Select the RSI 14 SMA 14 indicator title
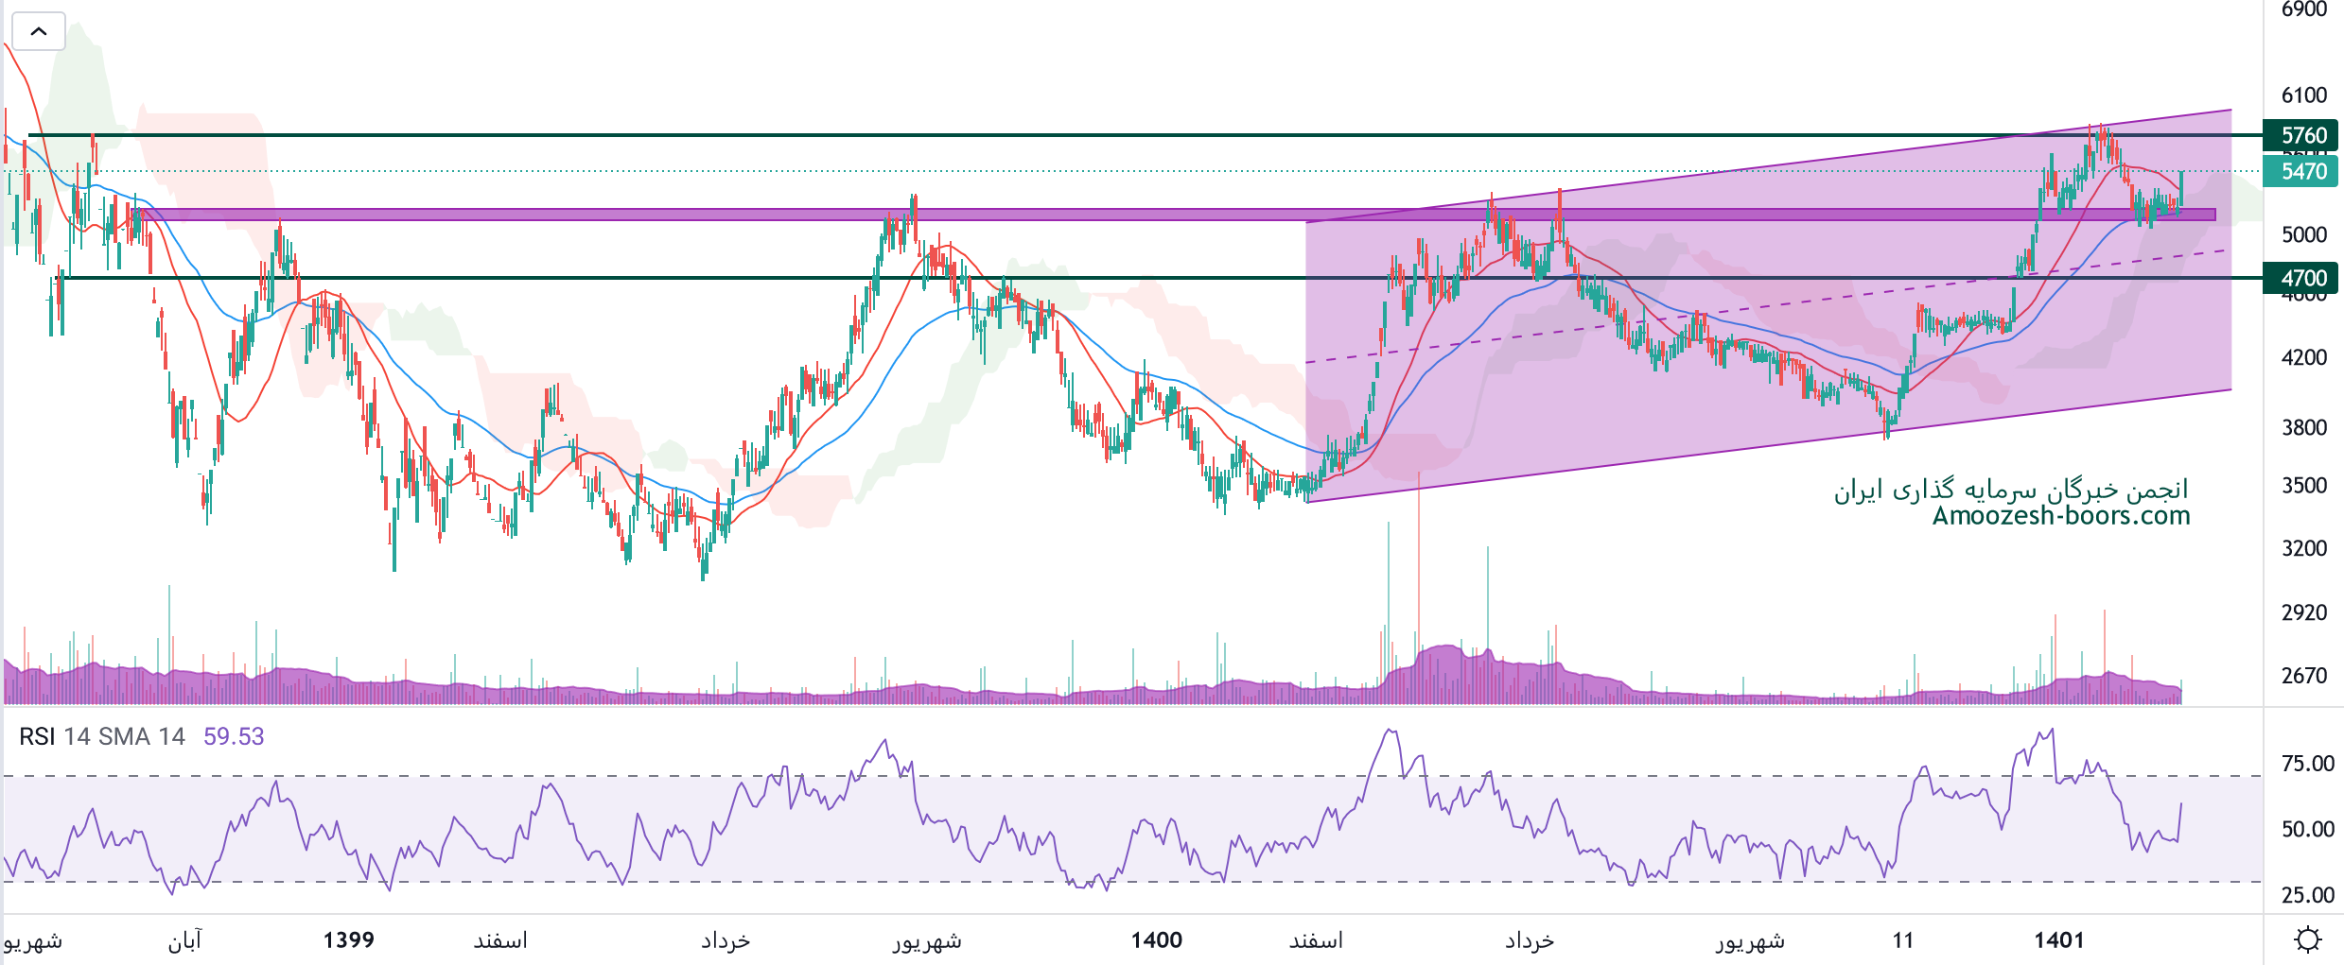Image resolution: width=2344 pixels, height=965 pixels. pyautogui.click(x=102, y=736)
